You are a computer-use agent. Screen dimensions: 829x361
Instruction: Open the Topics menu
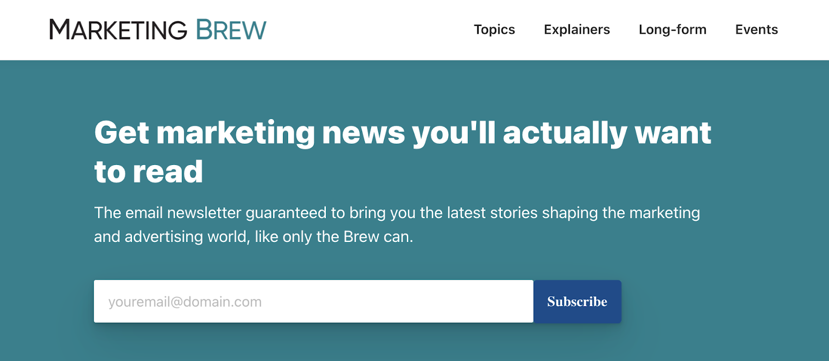pos(494,29)
